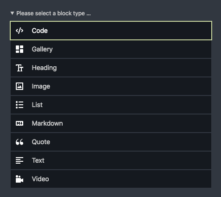Screen dimensions: 221x197
Task: Select the Image block label
Action: (x=41, y=86)
